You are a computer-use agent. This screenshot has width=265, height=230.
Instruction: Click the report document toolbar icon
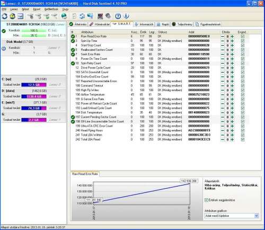(x=74, y=16)
